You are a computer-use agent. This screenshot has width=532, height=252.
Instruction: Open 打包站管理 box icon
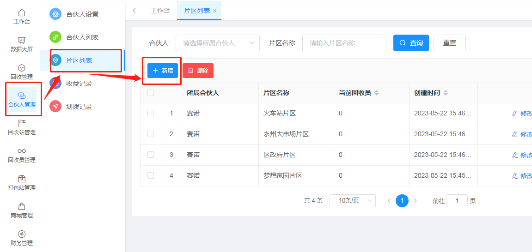[22, 179]
